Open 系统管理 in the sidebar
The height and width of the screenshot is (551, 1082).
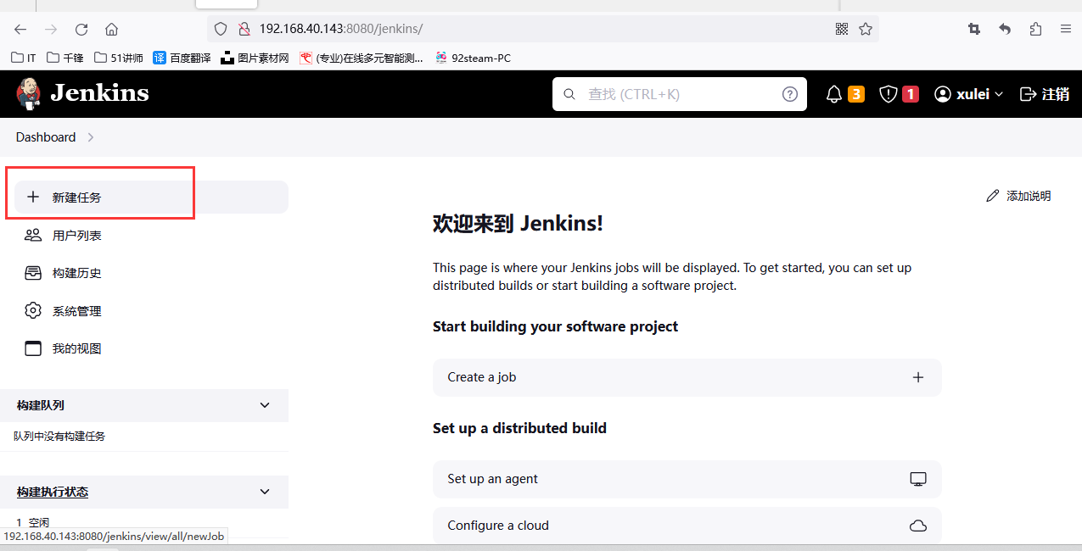click(152, 311)
